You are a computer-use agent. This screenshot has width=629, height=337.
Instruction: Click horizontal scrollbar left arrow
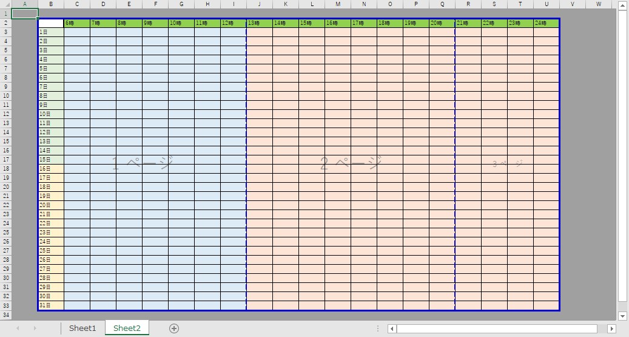coord(392,328)
